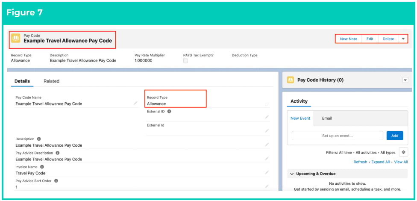Viewport: 417px width, 201px height.
Task: Click edit pencil for Pay Advice Description
Action: (x=267, y=158)
